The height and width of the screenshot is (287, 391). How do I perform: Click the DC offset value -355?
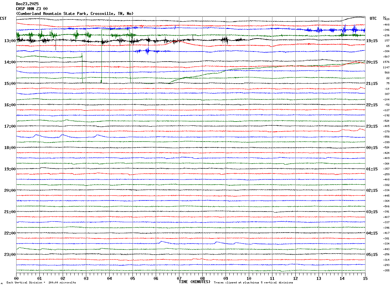(386, 270)
